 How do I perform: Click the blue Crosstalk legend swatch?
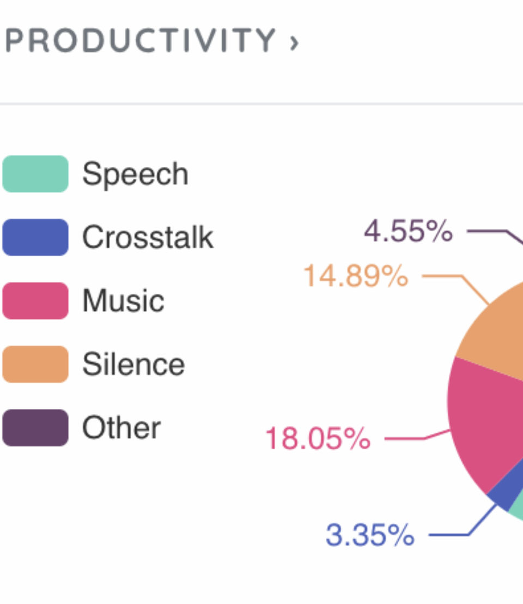click(35, 237)
